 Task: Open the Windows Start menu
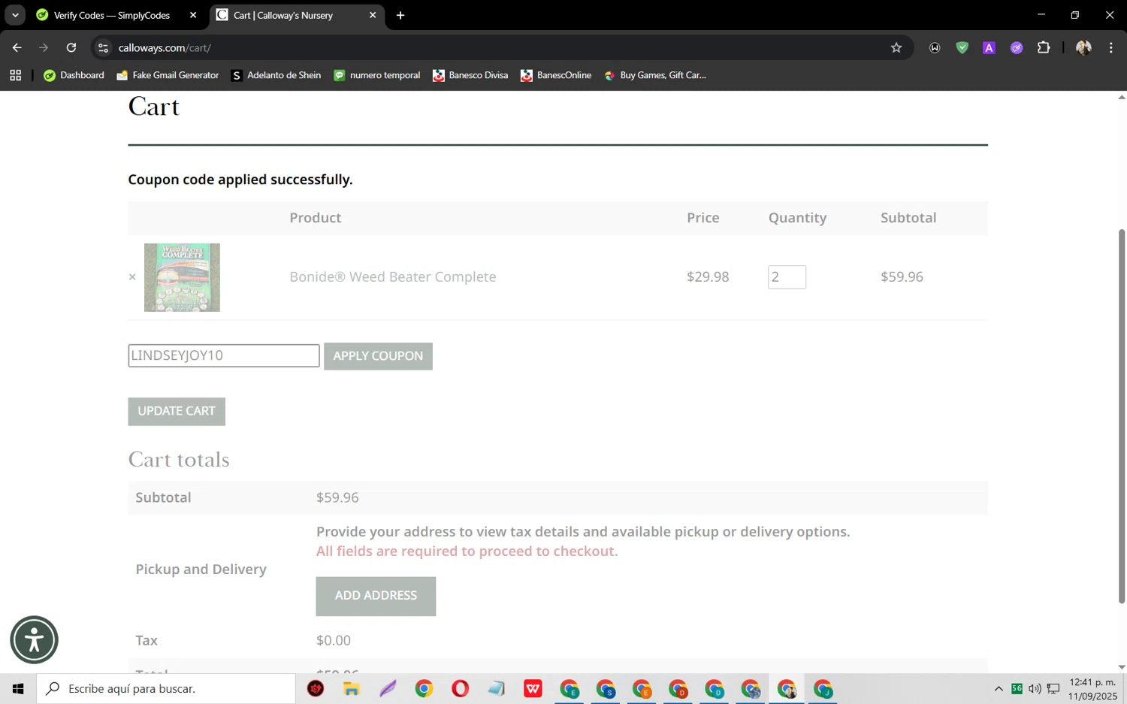(x=18, y=689)
